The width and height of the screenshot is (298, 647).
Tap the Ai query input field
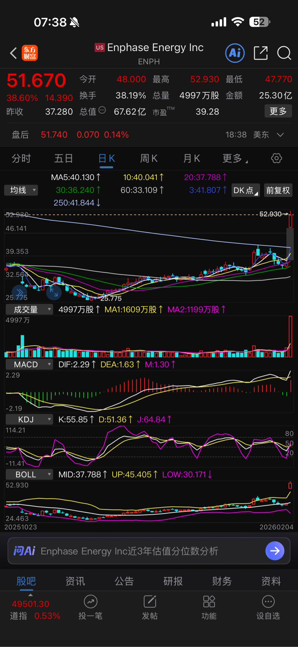pyautogui.click(x=149, y=551)
